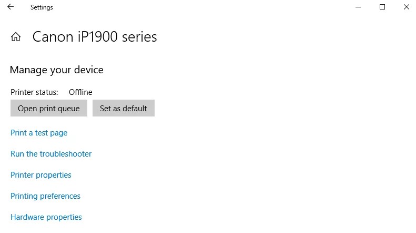This screenshot has width=416, height=233.
Task: Open Printer properties link
Action: [x=41, y=175]
